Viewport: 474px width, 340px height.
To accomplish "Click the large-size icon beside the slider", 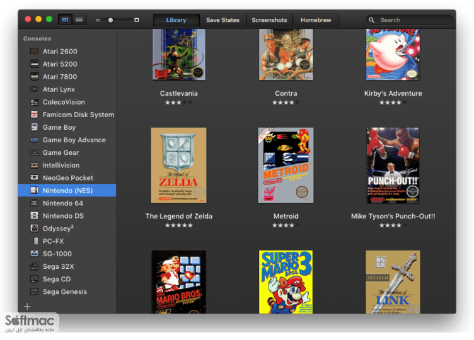I will pos(137,20).
